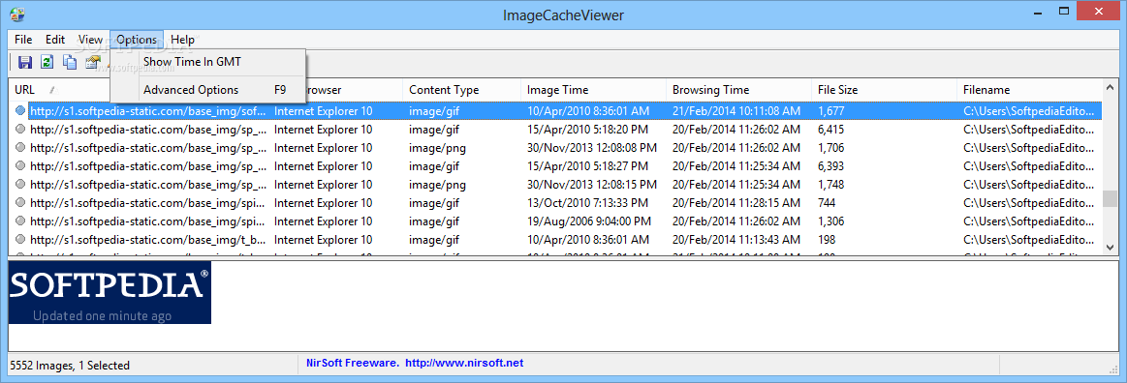
Task: Click image time 19/Aug/2006 9:04:00 PM
Action: (x=588, y=221)
